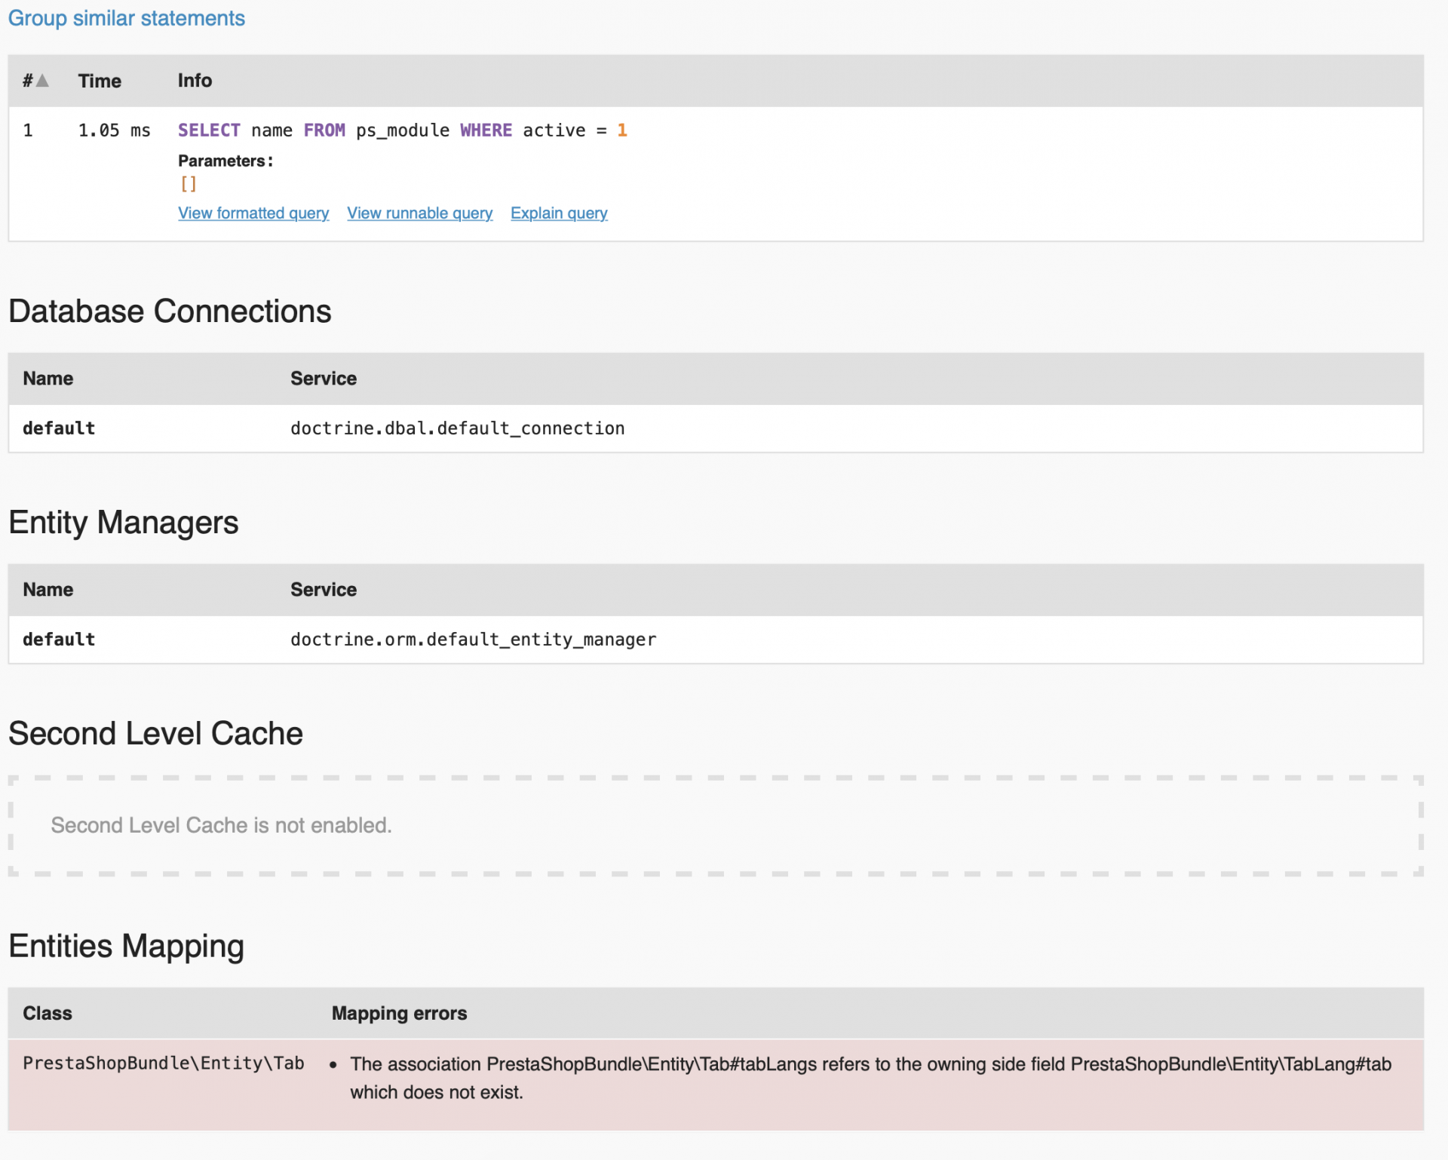Select doctrine.orm.default_entity_manager service text
The image size is (1448, 1160).
[473, 640]
